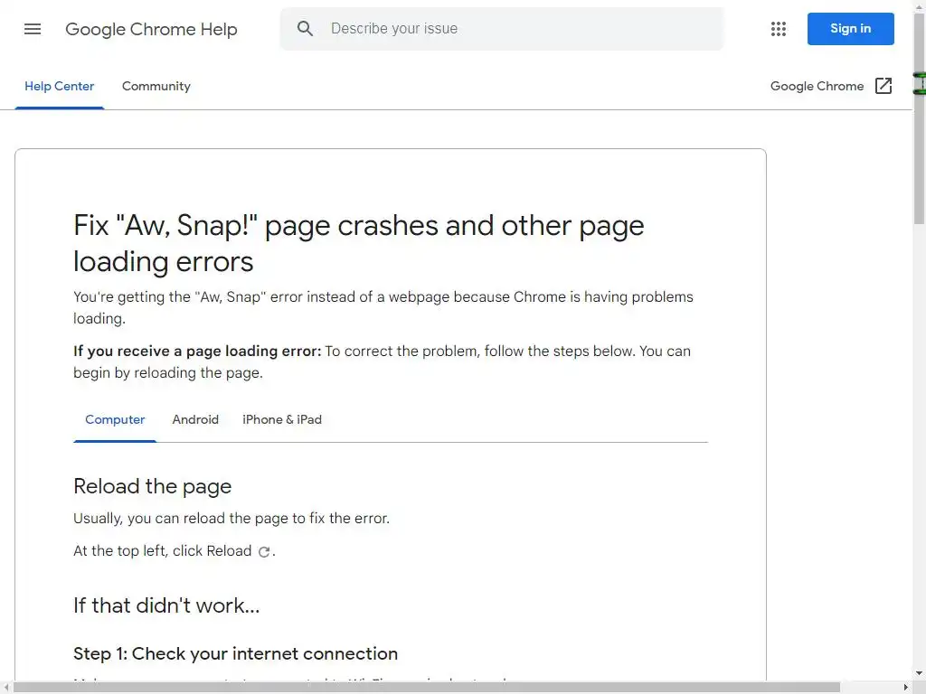Open the Google Chrome product link

[x=817, y=86]
